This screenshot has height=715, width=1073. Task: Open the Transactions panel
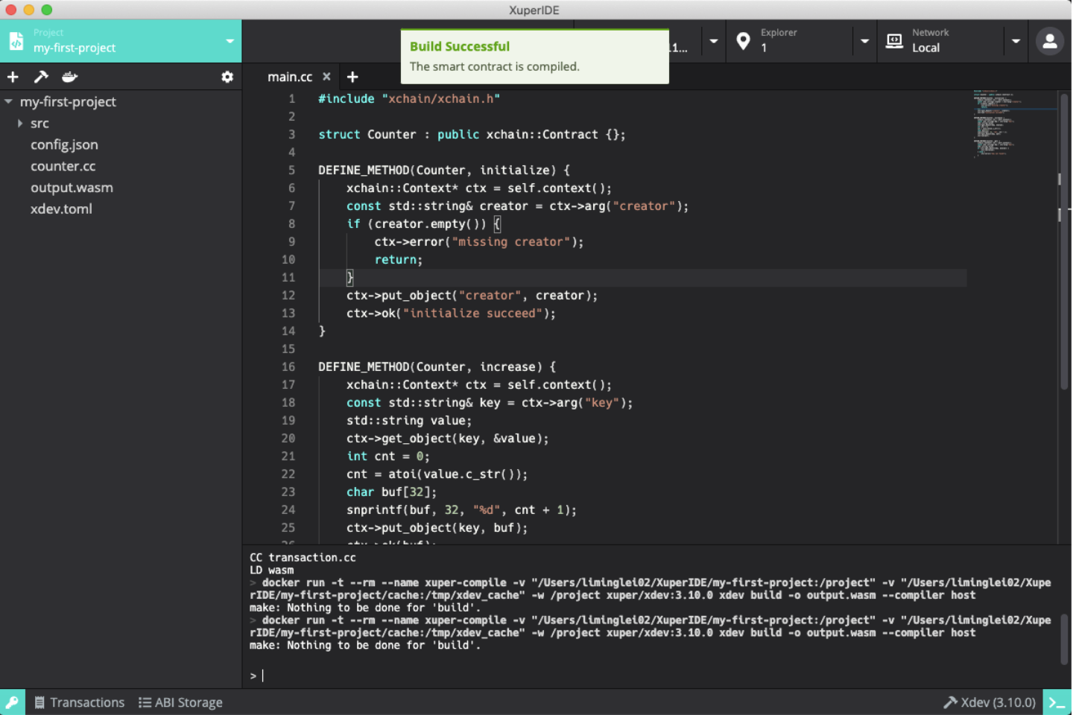(x=80, y=702)
